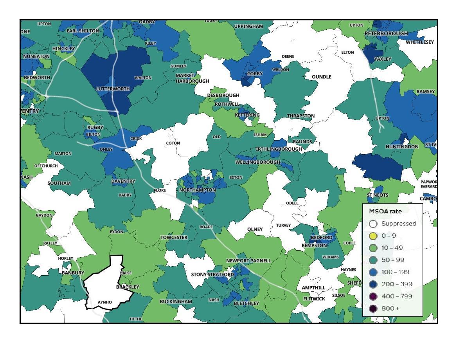
Task: Click the Turvey village label
Action: point(284,225)
